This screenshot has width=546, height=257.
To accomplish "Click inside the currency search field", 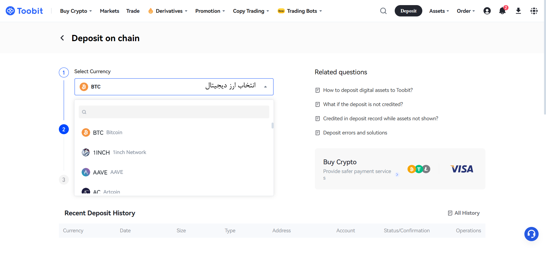I will point(174,112).
